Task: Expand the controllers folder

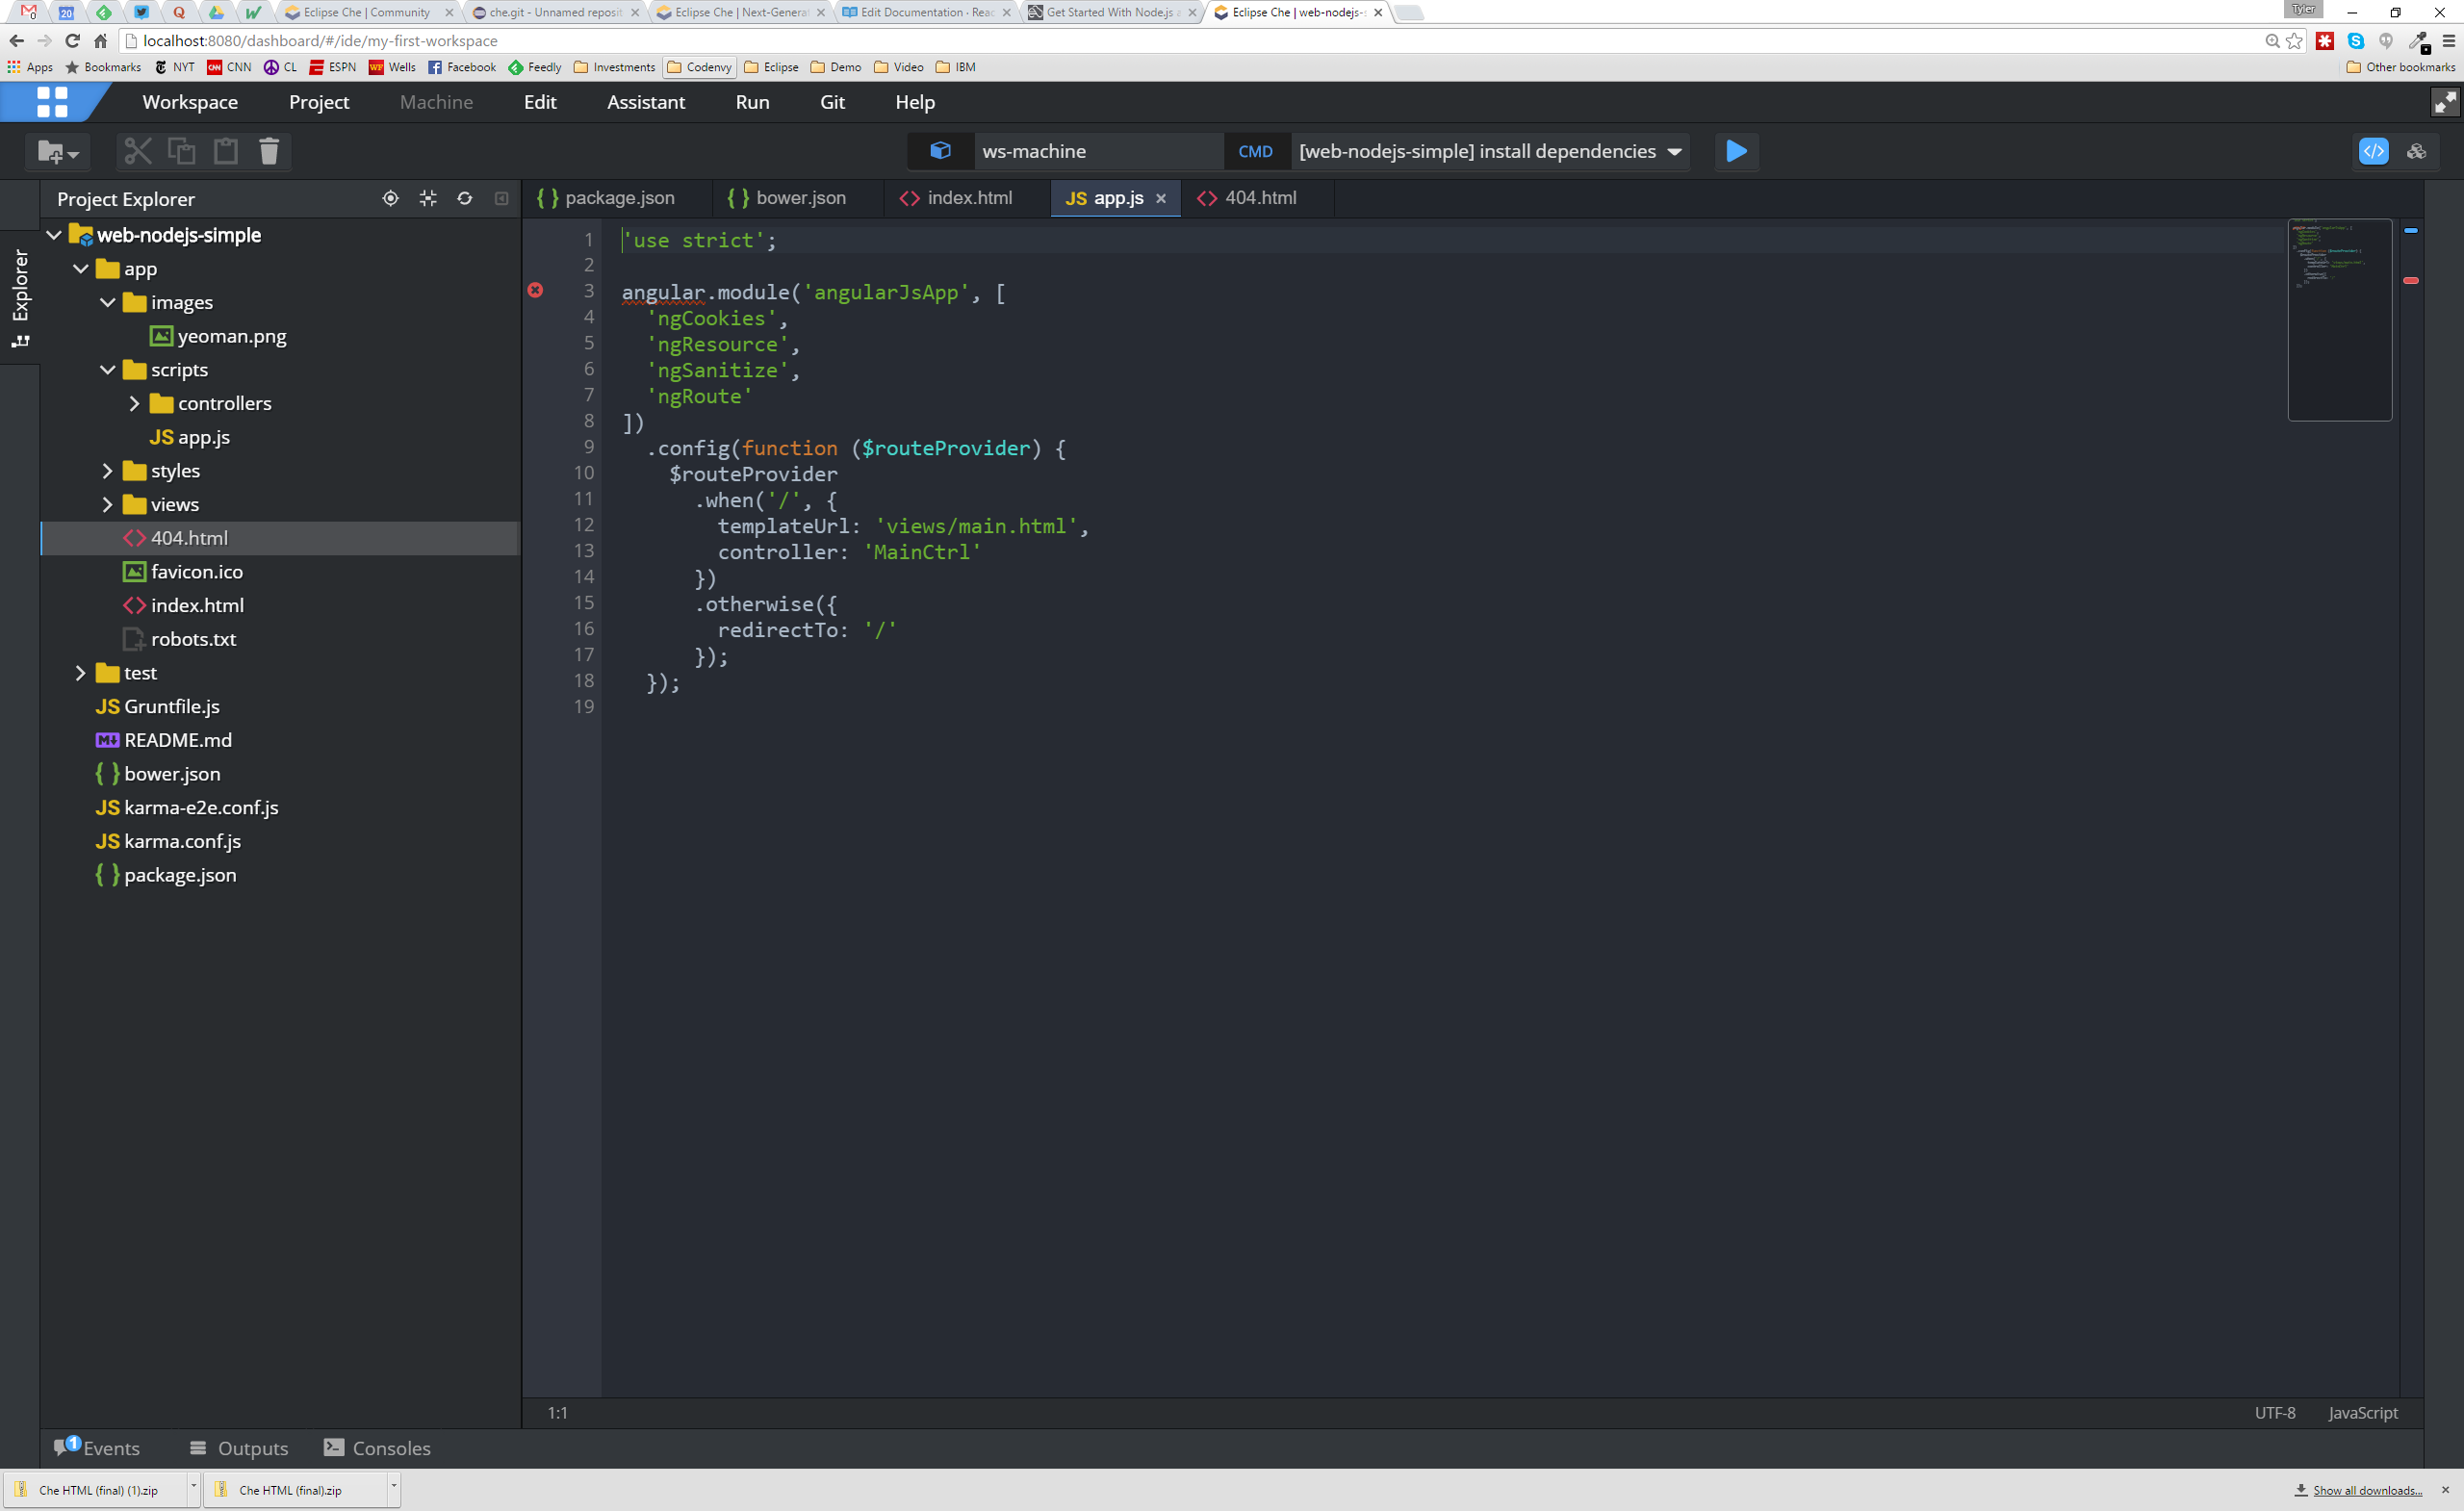Action: tap(134, 403)
